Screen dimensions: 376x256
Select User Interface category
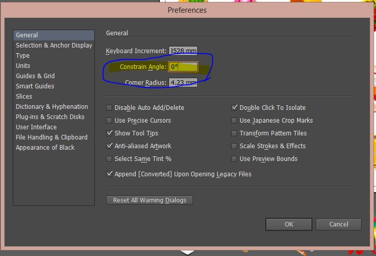(x=36, y=127)
